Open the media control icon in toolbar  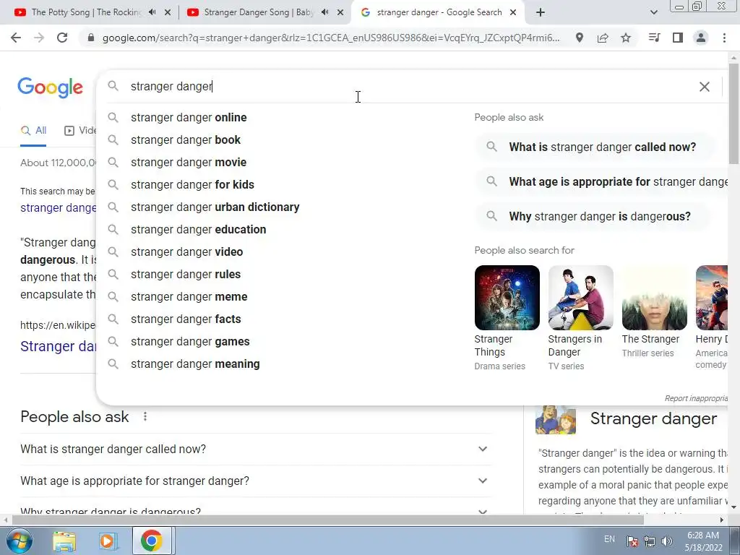654,38
